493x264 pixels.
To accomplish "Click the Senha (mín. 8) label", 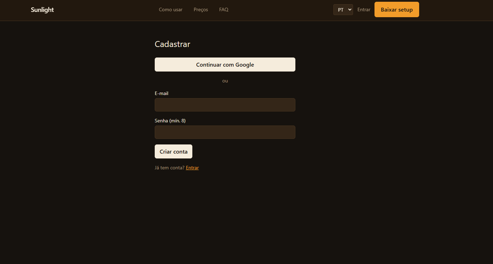I will [x=170, y=121].
